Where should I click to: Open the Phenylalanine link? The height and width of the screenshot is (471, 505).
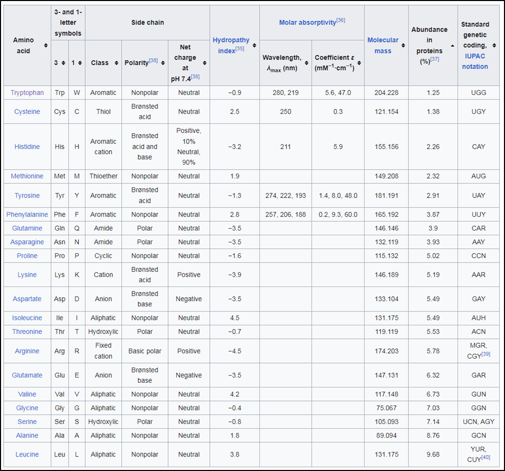27,215
